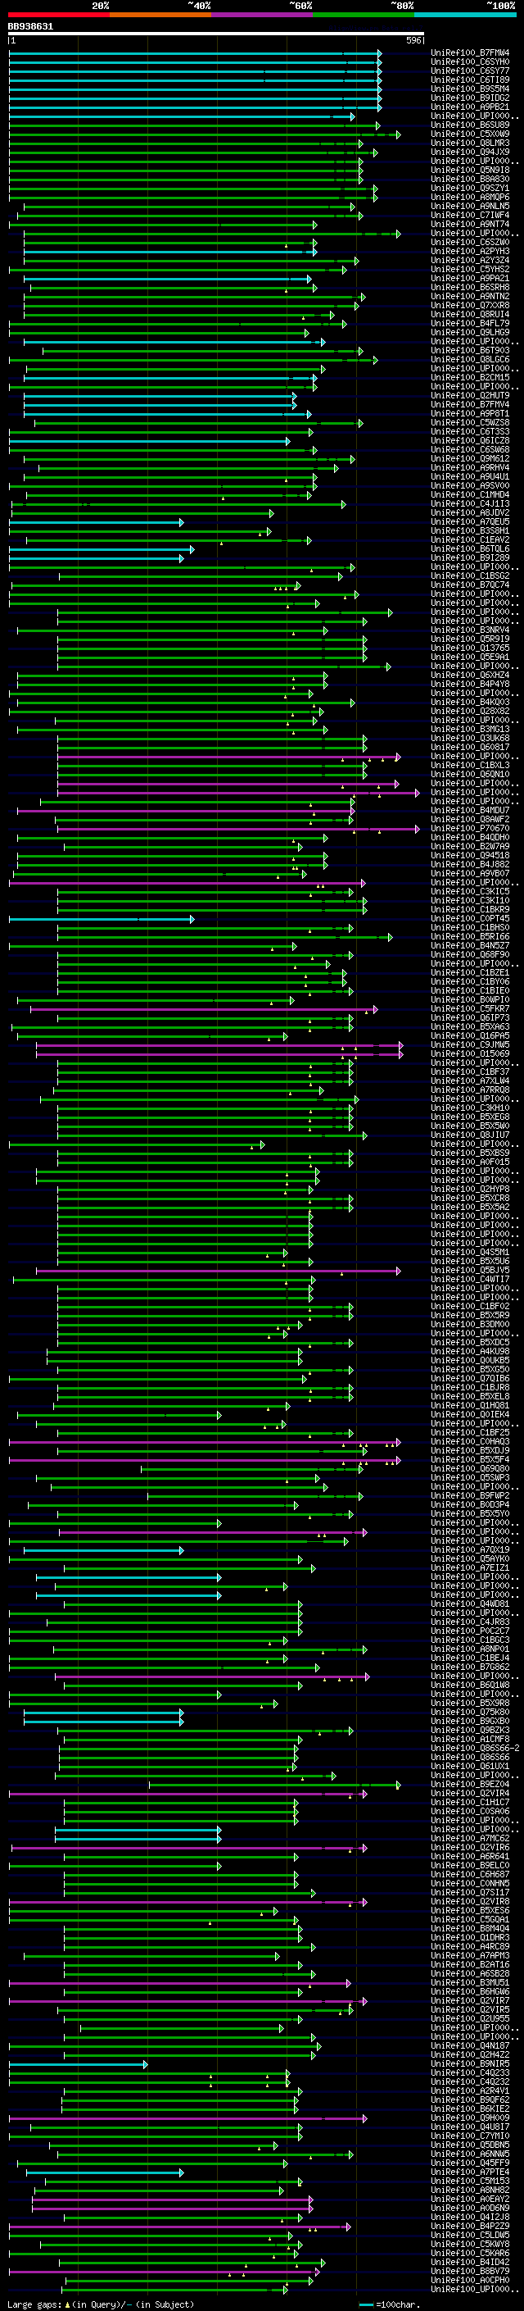This screenshot has height=2311, width=524.
Task: Select UniRef100_A2PYH3 from the hit list
Action: pos(470,251)
